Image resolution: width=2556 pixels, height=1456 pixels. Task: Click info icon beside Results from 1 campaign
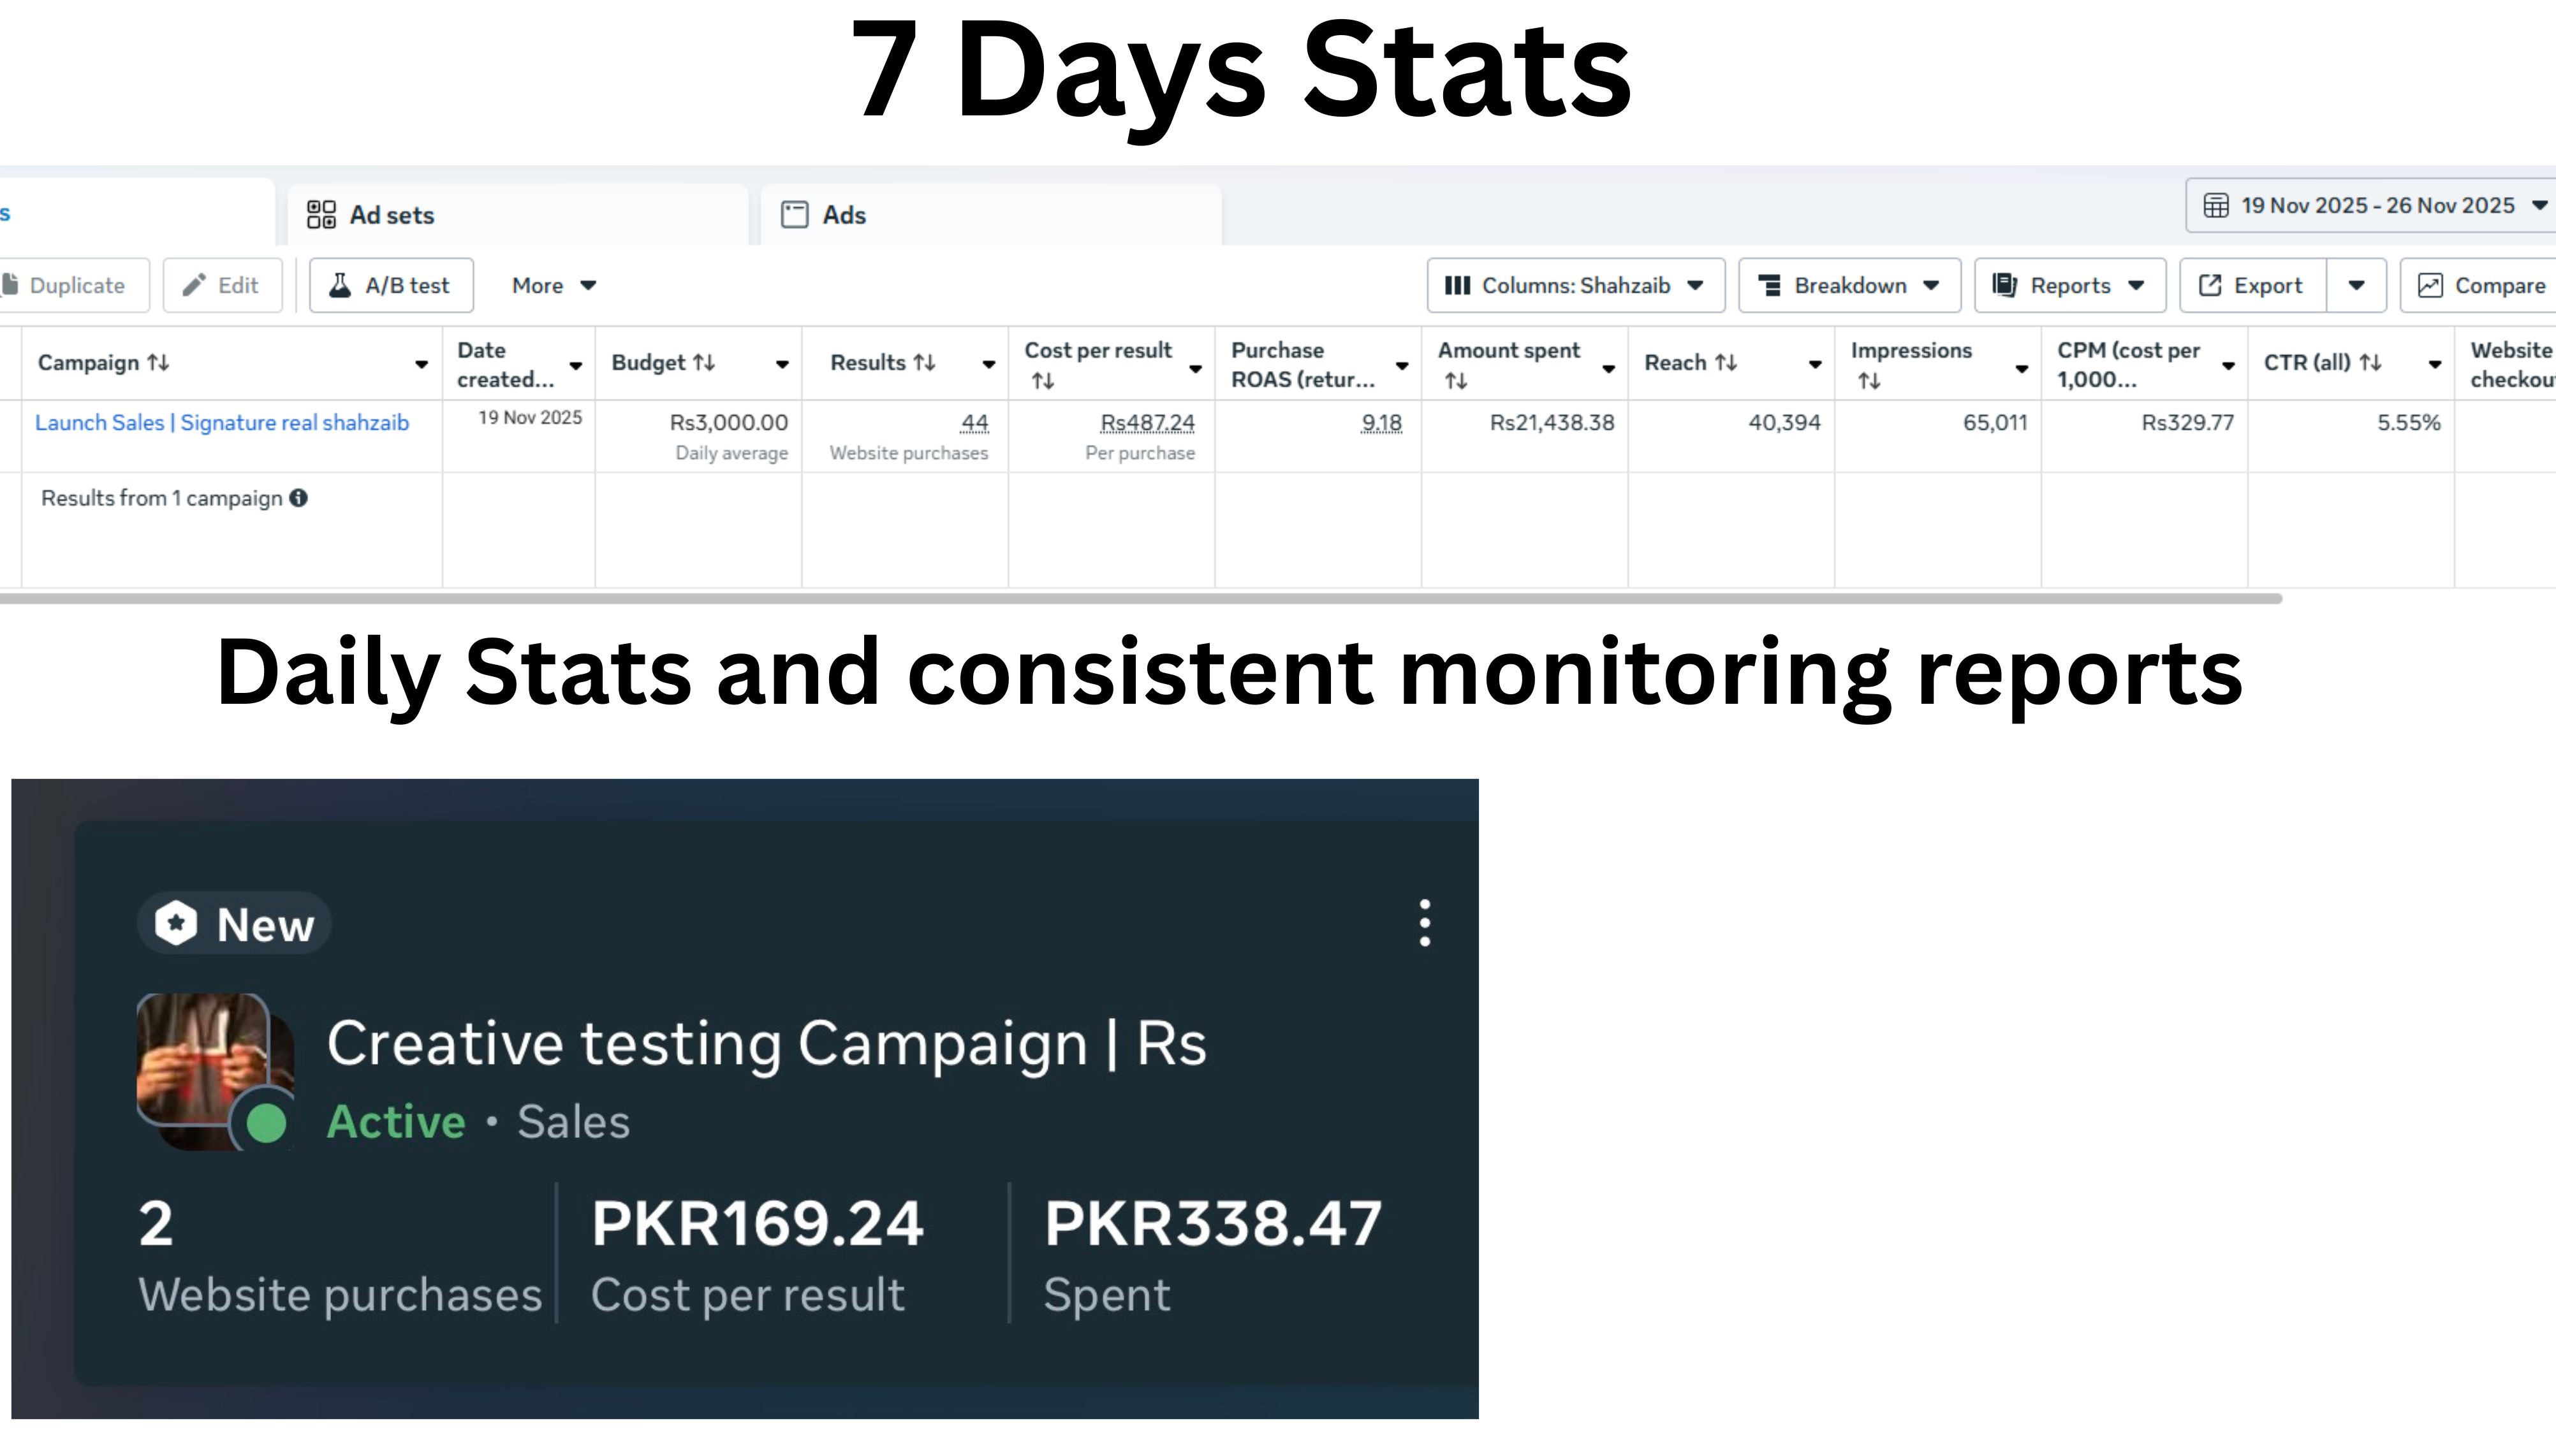coord(298,498)
